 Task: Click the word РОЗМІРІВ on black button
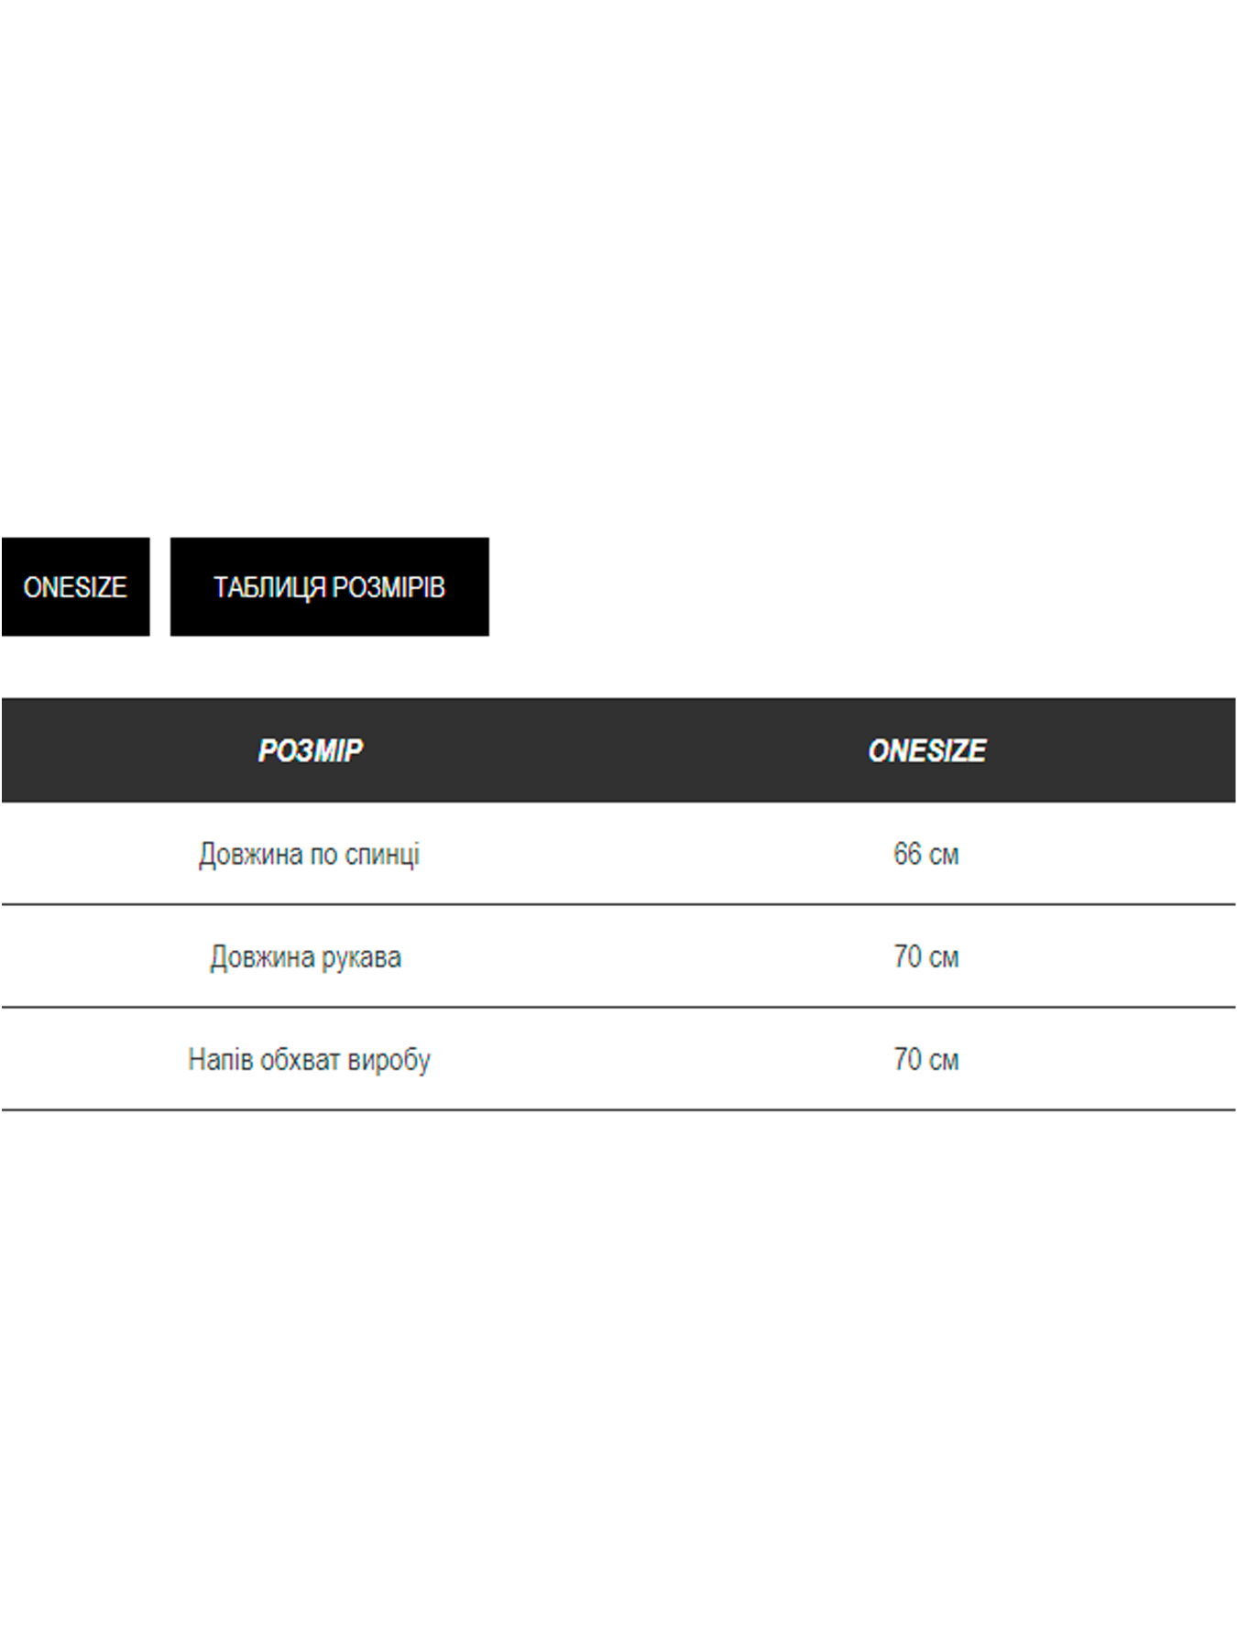(x=388, y=586)
